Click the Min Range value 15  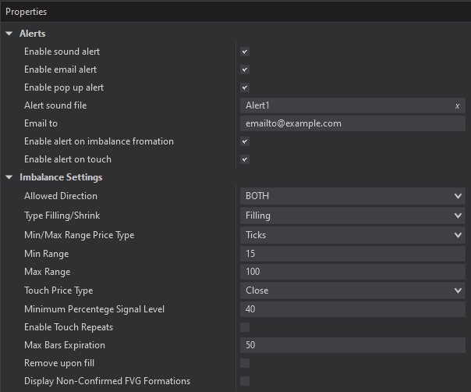click(x=352, y=254)
